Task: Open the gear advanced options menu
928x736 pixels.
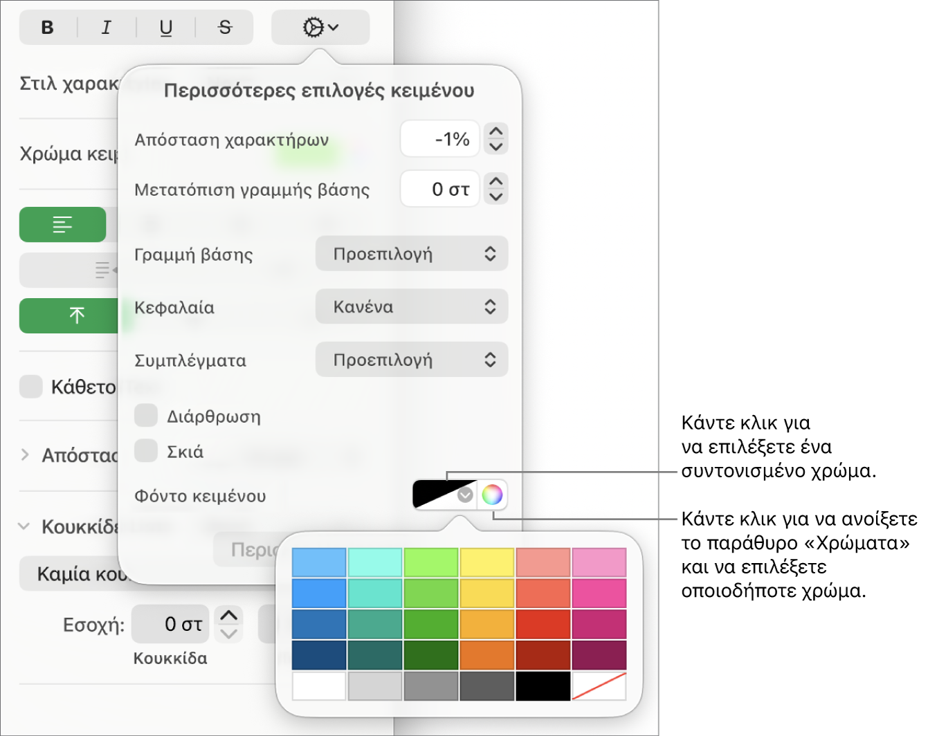Action: pyautogui.click(x=320, y=28)
